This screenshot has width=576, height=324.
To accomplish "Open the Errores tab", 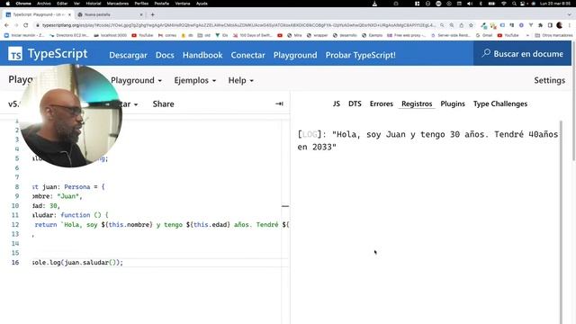I will point(382,104).
